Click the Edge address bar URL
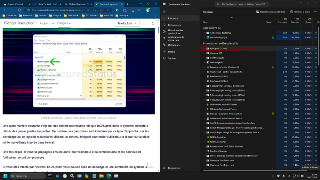The width and height of the screenshot is (320, 180). tap(58, 10)
